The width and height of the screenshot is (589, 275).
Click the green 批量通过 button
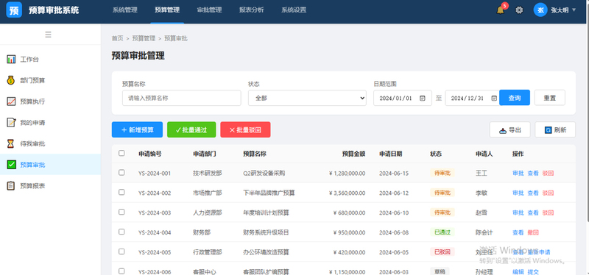coord(191,130)
